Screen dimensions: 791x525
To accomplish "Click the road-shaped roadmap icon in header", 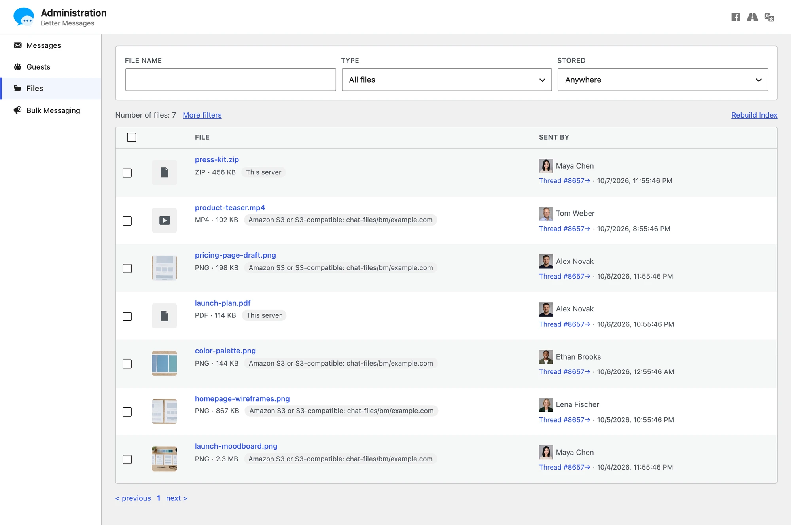I will (x=752, y=17).
